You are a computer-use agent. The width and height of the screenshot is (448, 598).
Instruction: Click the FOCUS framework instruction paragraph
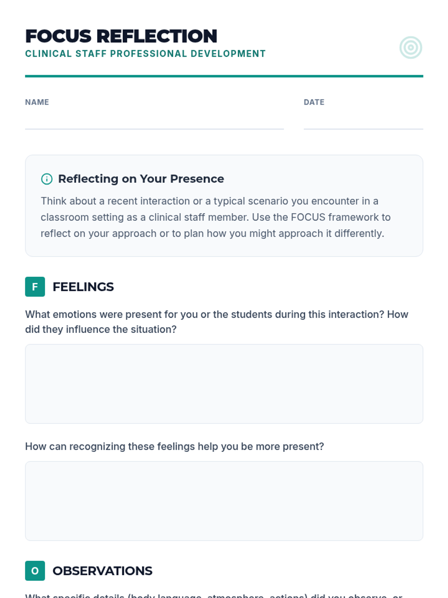216,217
